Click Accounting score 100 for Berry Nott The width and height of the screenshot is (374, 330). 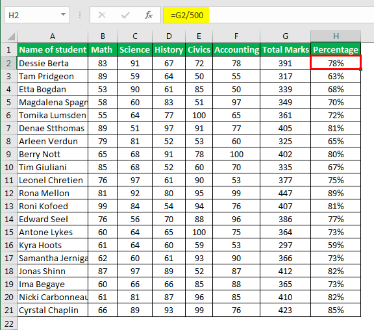236,154
